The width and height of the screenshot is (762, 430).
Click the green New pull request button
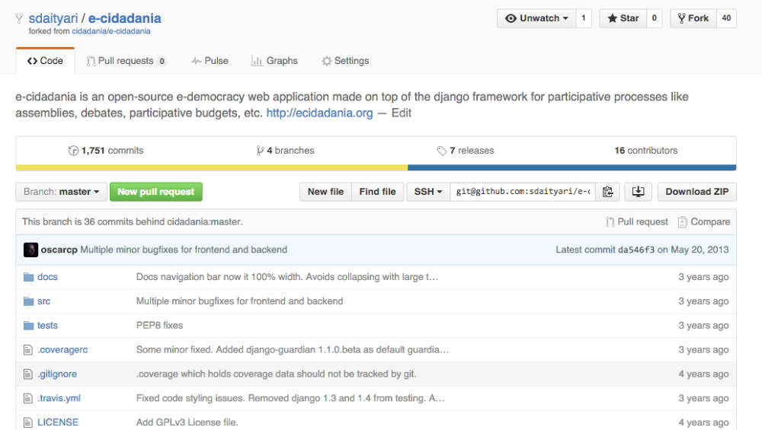coord(156,192)
